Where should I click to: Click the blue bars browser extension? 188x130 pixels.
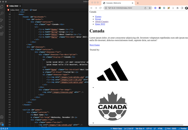click(x=164, y=8)
